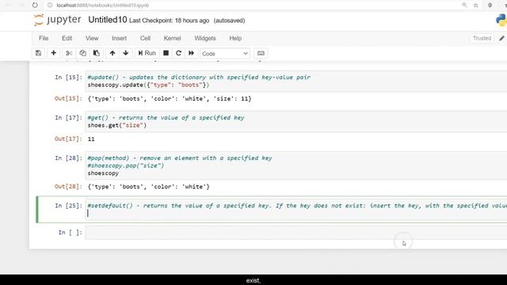This screenshot has width=507, height=285.
Task: Move the selected cell down
Action: [x=126, y=53]
